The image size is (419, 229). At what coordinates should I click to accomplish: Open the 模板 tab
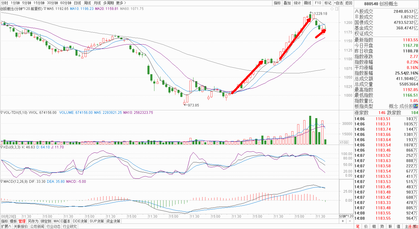pyautogui.click(x=13, y=221)
